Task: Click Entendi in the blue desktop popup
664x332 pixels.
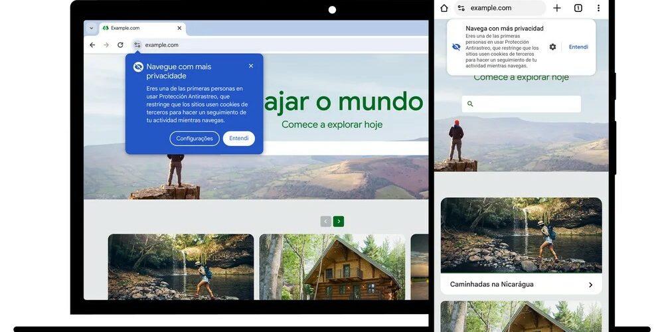Action: (x=238, y=139)
